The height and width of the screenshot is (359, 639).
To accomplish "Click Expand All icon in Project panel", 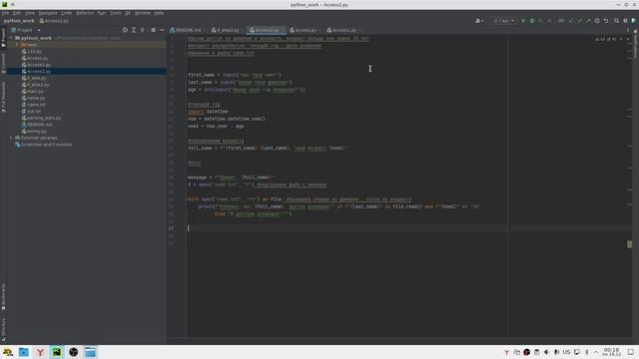I will click(134, 30).
